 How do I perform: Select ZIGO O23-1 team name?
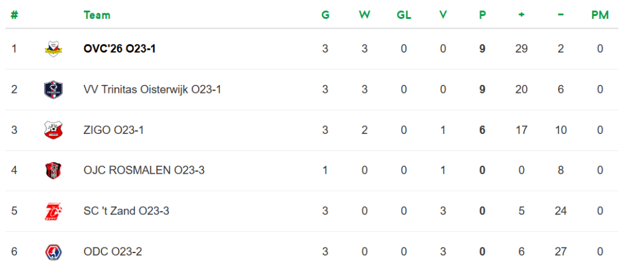click(x=113, y=130)
